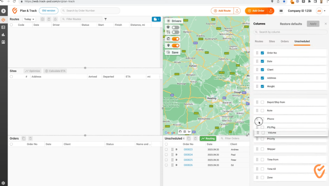Viewport: 329px width, 186px height.
Task: Click the apps grid icon beside Company ID 1258
Action: pyautogui.click(x=281, y=11)
